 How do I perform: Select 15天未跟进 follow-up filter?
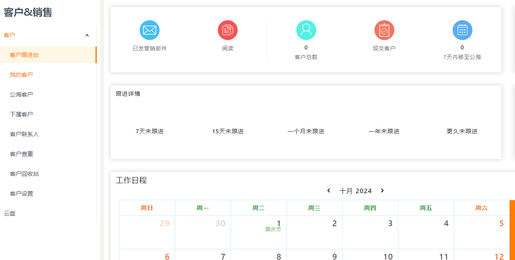coord(228,131)
